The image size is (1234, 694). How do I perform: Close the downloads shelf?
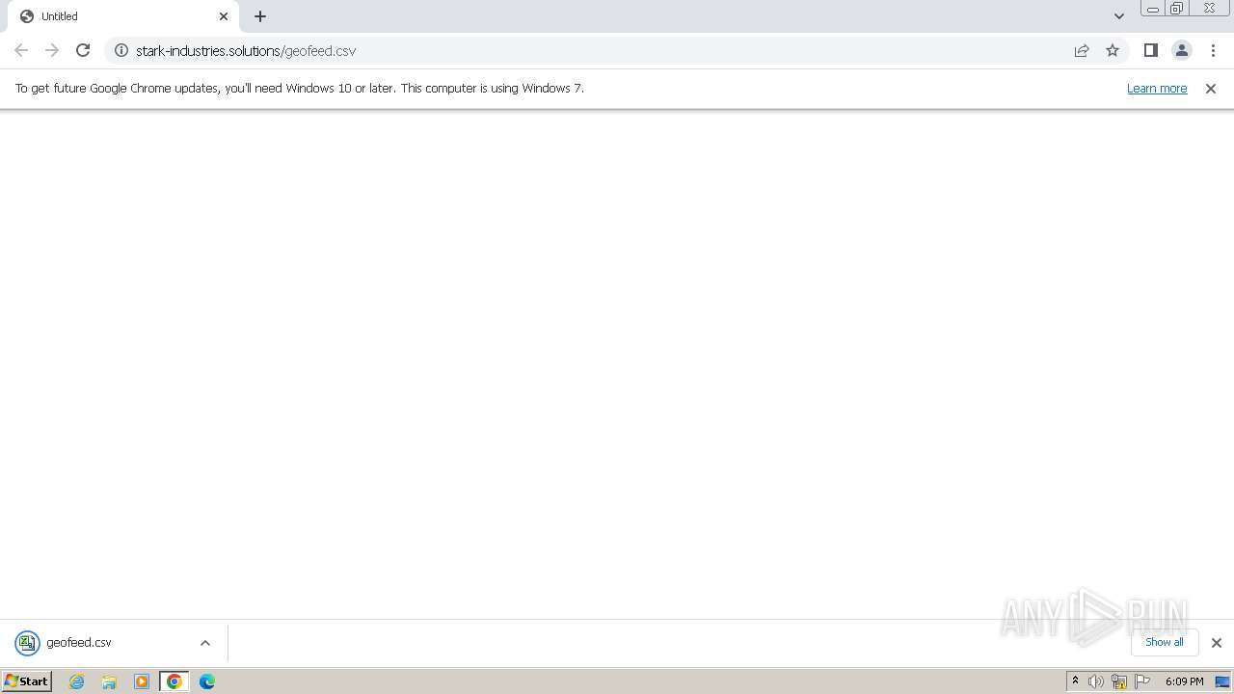pyautogui.click(x=1216, y=643)
